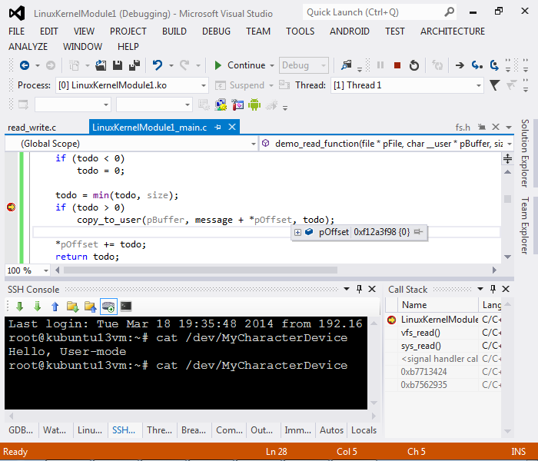Image resolution: width=538 pixels, height=461 pixels.
Task: Click the editor split-window handle
Action: 507,158
